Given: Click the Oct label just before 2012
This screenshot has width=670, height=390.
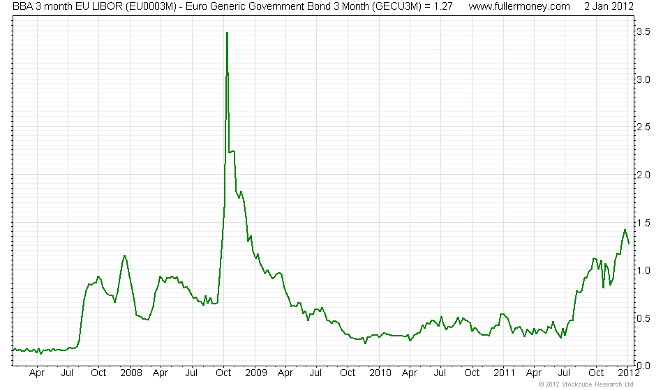Looking at the screenshot, I should [x=596, y=373].
